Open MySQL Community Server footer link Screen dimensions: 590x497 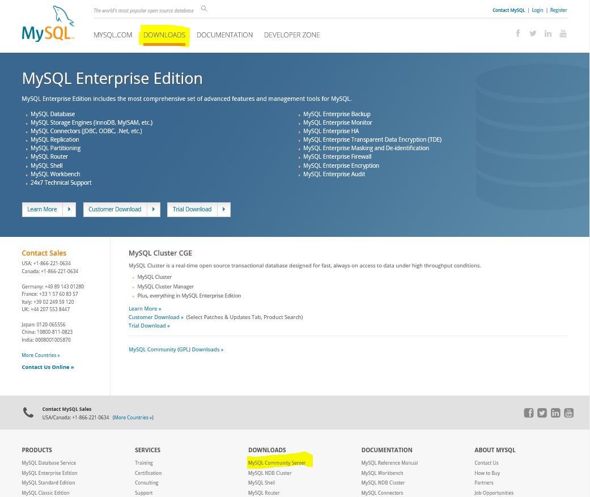(277, 463)
